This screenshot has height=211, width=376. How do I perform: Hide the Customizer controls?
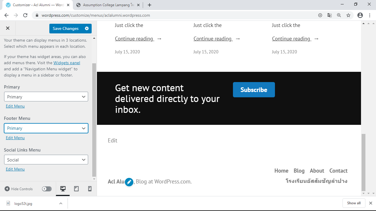pos(19,189)
